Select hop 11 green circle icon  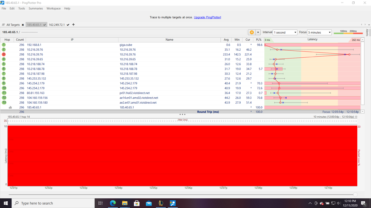tap(4, 93)
